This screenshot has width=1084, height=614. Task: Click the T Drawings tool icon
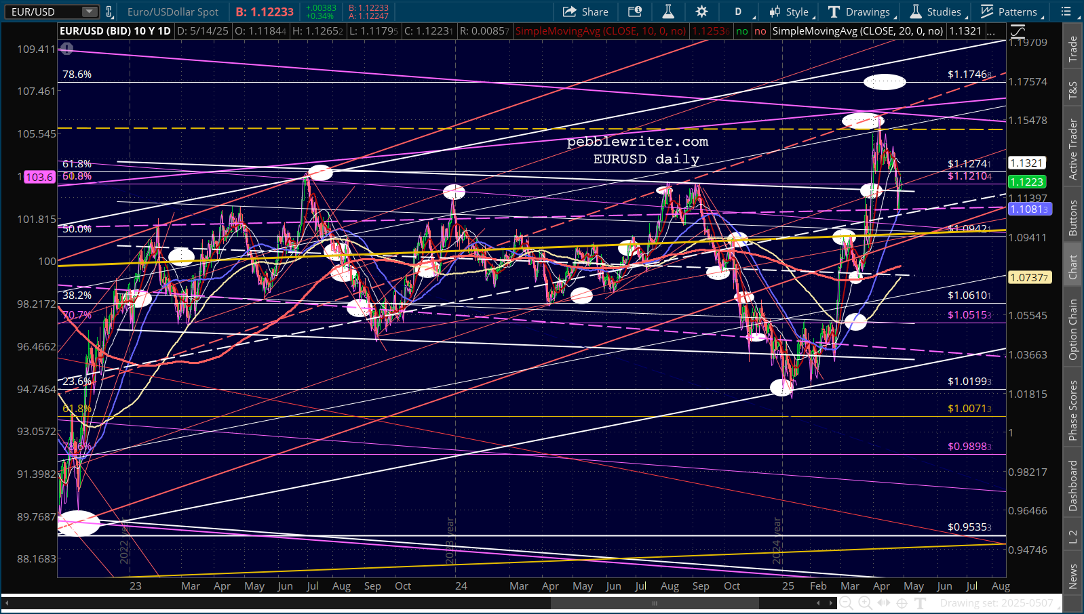click(834, 12)
